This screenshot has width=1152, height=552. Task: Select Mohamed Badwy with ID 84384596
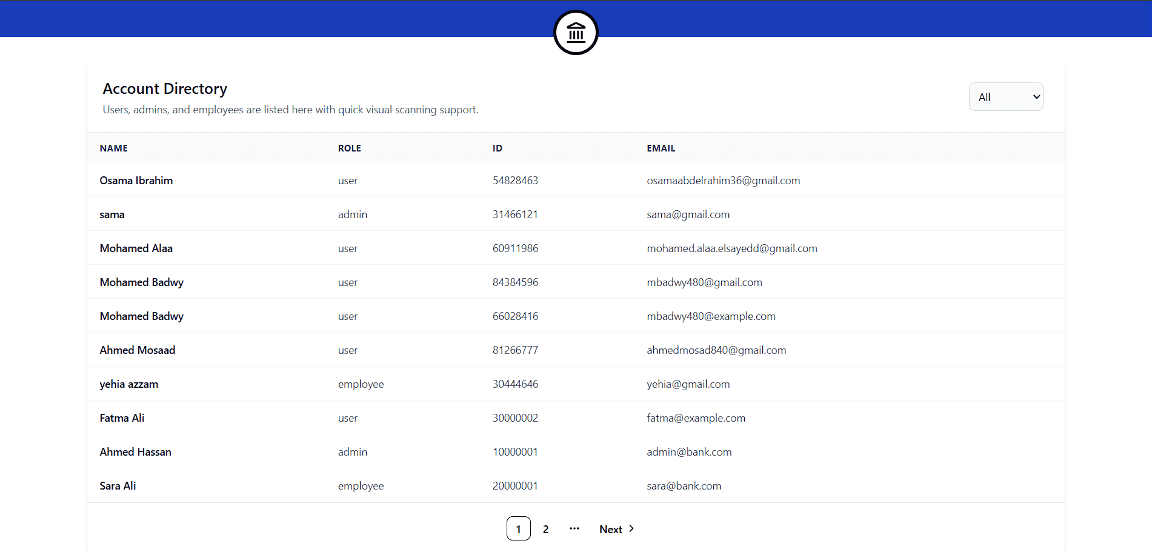[x=142, y=282]
